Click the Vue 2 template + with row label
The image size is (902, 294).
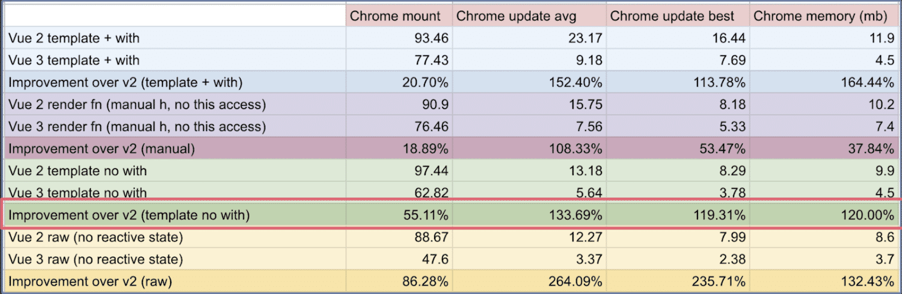click(x=175, y=38)
